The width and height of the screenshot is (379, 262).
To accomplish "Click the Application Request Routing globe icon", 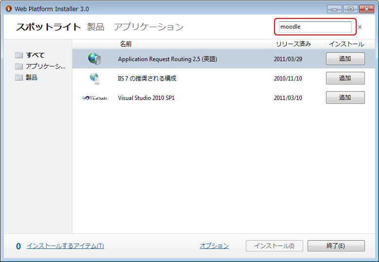I will [x=94, y=59].
